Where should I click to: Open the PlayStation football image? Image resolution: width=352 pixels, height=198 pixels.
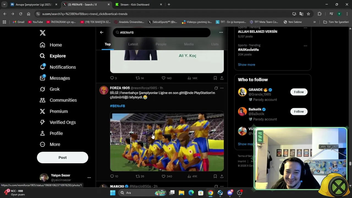click(x=167, y=141)
